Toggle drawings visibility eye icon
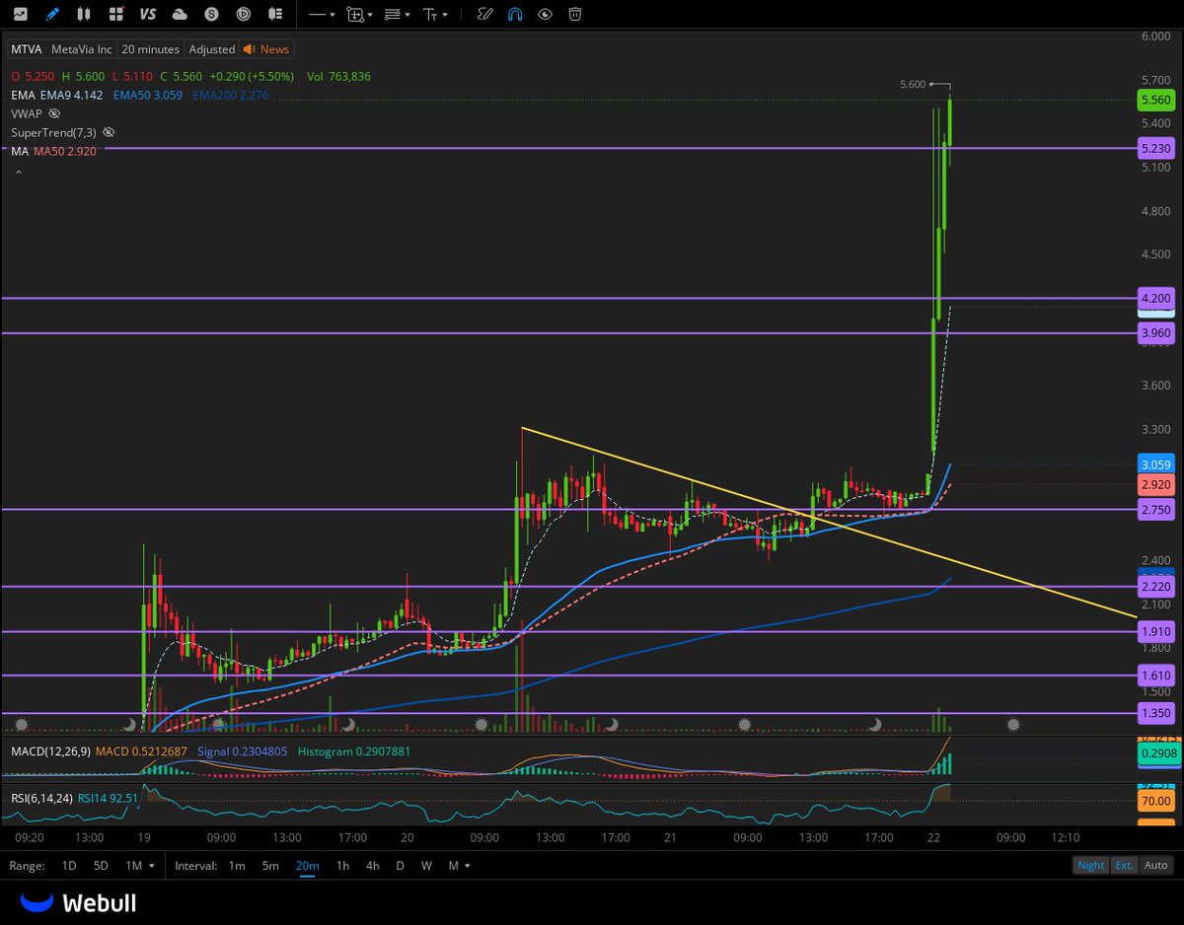The width and height of the screenshot is (1184, 925). [x=545, y=14]
